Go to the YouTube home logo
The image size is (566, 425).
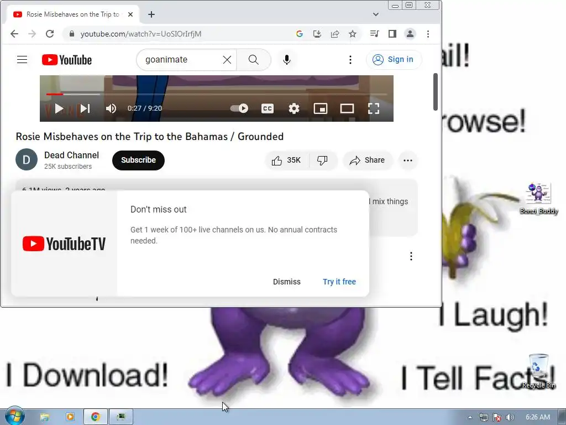67,60
